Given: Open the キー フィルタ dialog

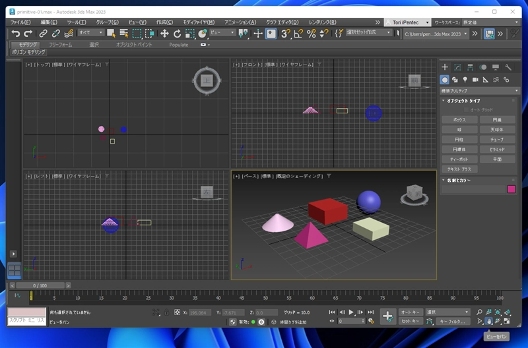Looking at the screenshot, I should coord(453,322).
